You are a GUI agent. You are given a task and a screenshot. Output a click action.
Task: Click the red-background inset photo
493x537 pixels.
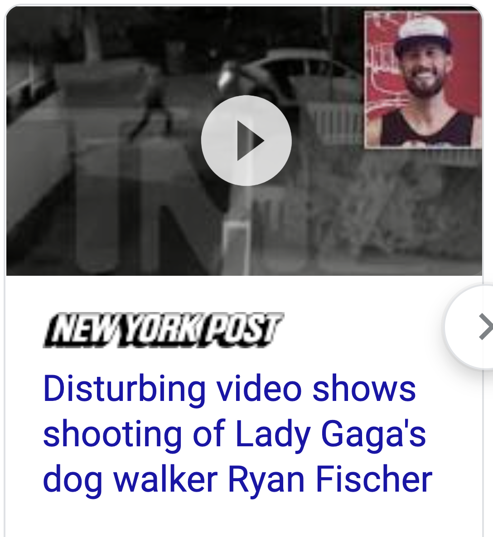[423, 80]
